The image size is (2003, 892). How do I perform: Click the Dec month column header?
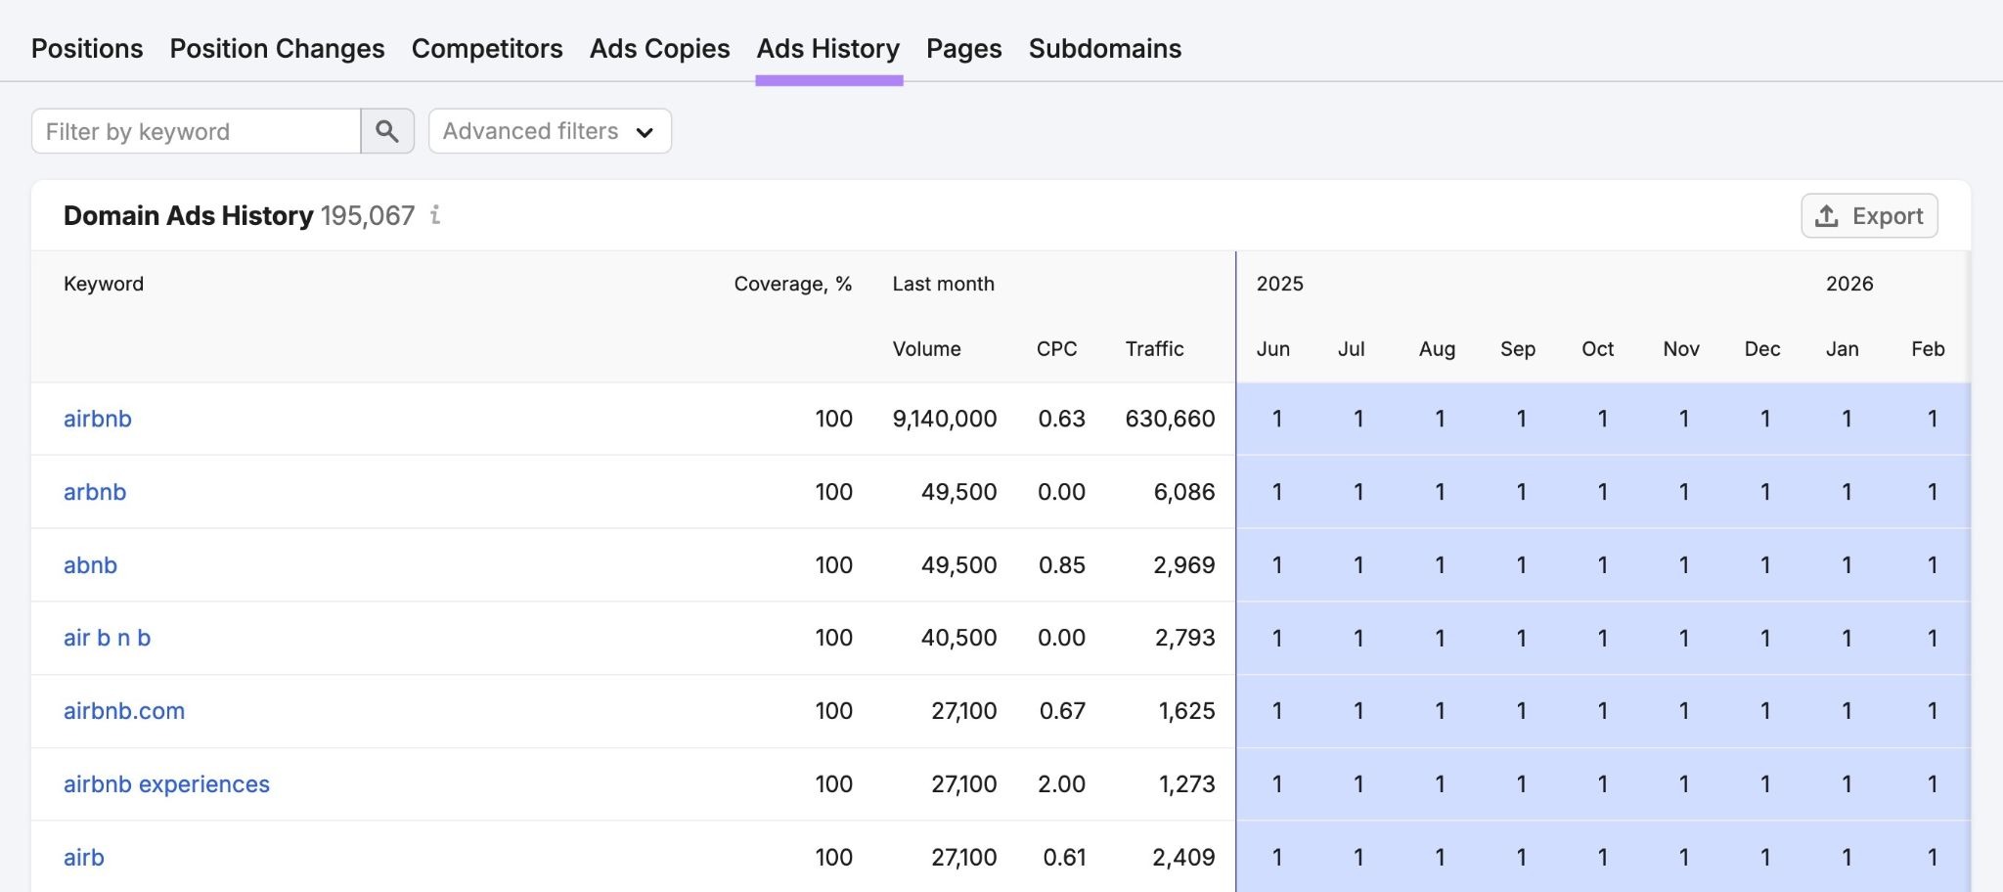pyautogui.click(x=1762, y=349)
